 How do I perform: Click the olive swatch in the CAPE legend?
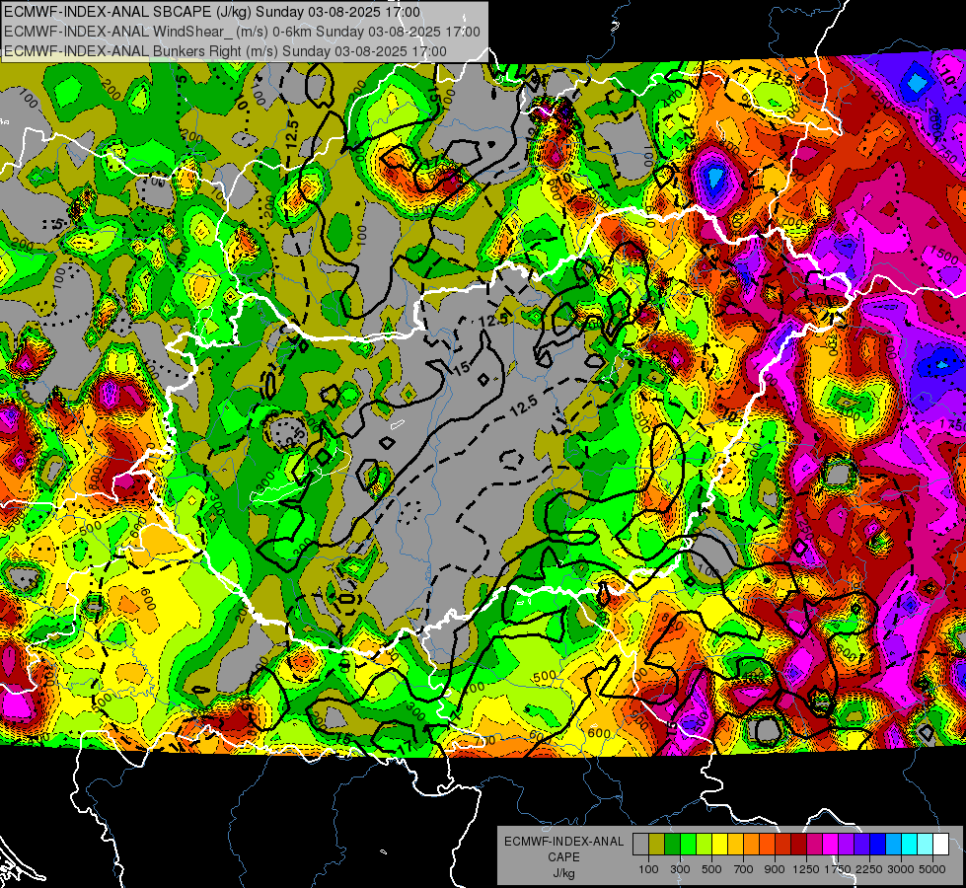(x=657, y=845)
